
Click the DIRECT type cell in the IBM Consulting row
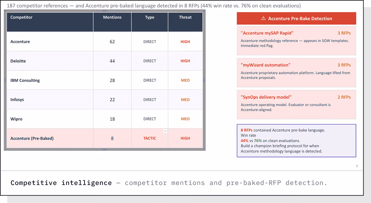[x=150, y=80]
